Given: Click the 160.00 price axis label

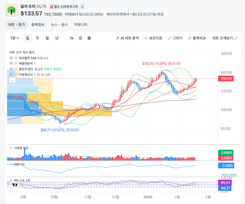Looking at the screenshot, I should [226, 53].
